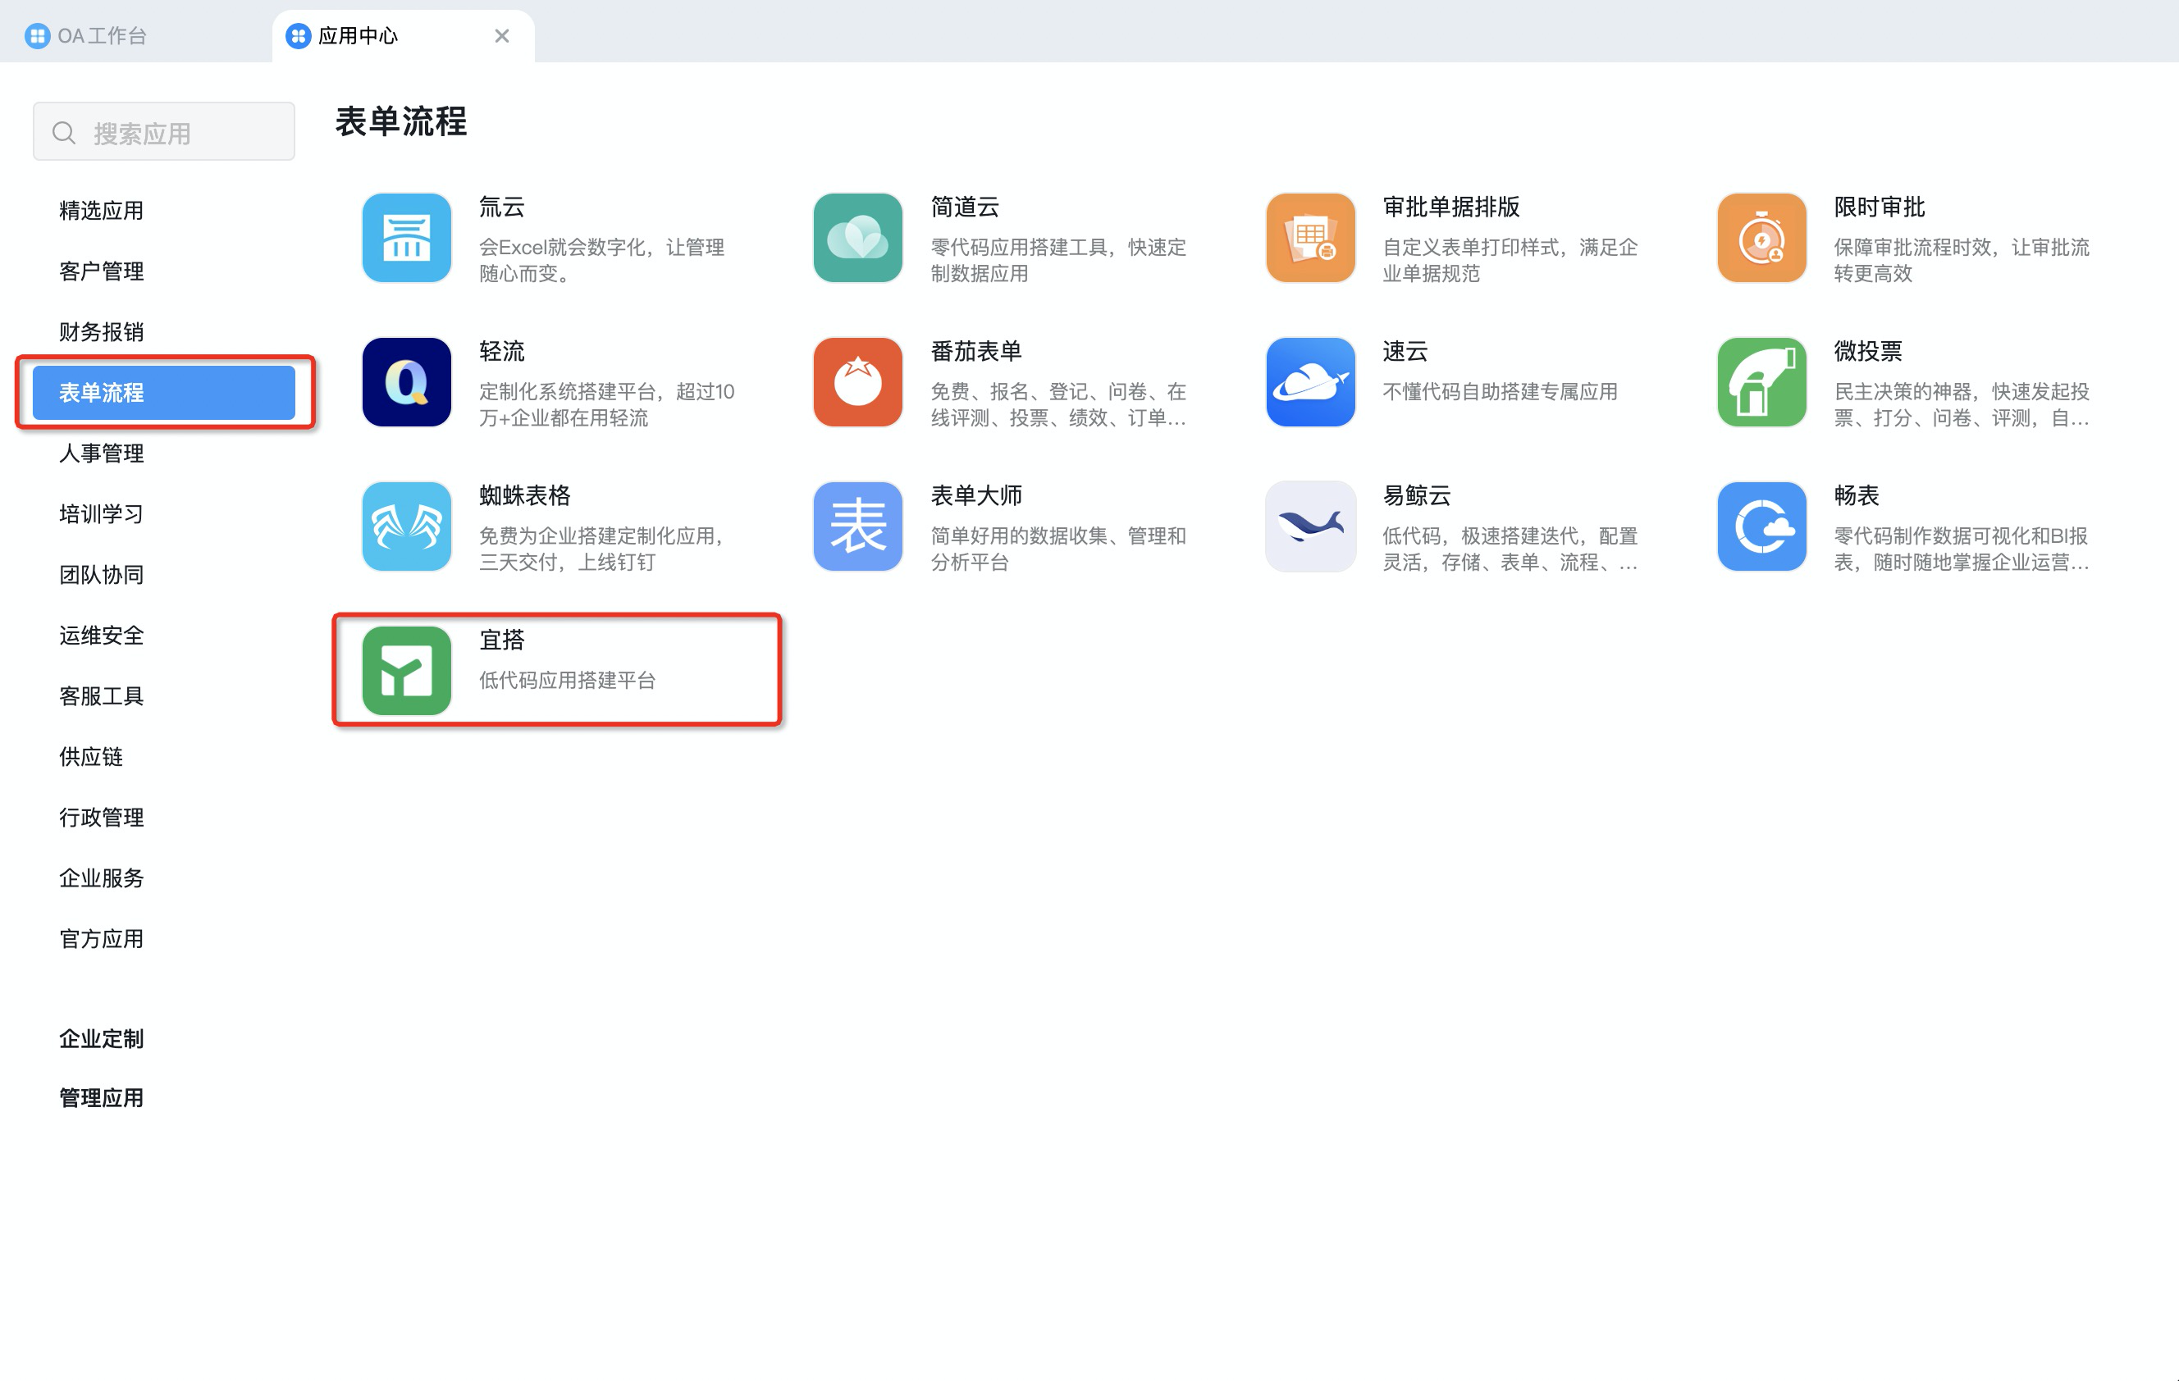Open the 轻流 Q-letter icon
The width and height of the screenshot is (2179, 1381).
[x=406, y=381]
